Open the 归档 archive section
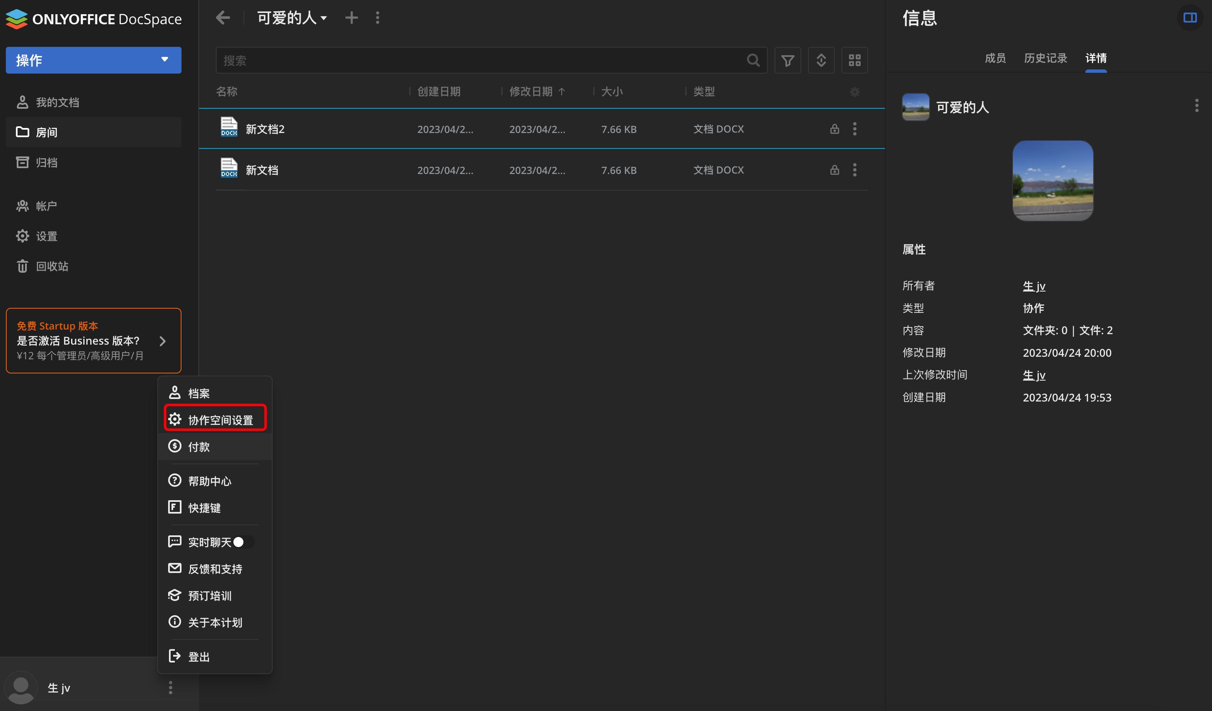This screenshot has height=711, width=1212. coord(48,162)
